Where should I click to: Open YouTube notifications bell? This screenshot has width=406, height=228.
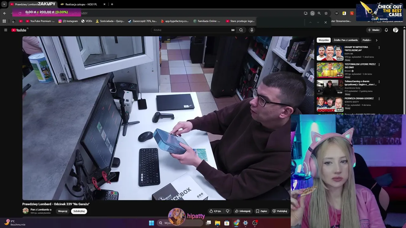click(x=386, y=30)
